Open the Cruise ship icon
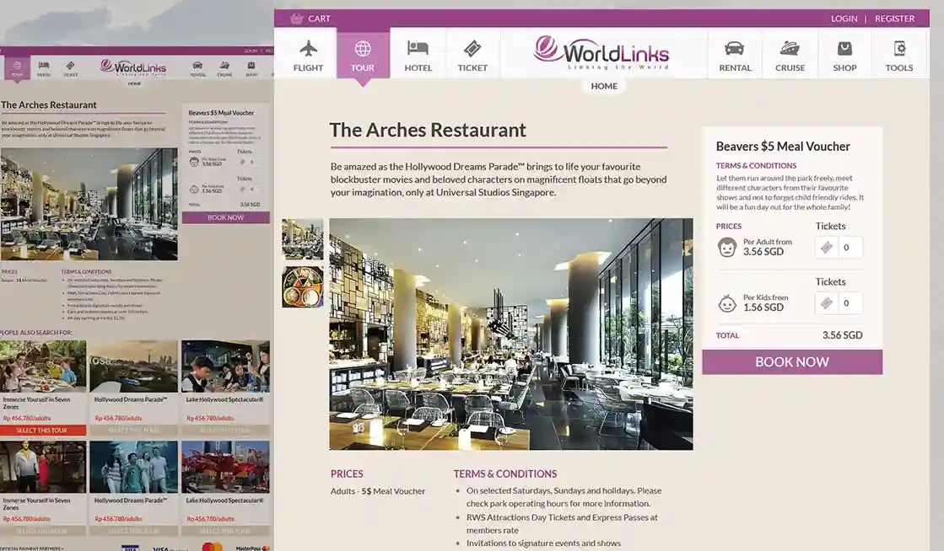This screenshot has width=944, height=551. [x=790, y=48]
